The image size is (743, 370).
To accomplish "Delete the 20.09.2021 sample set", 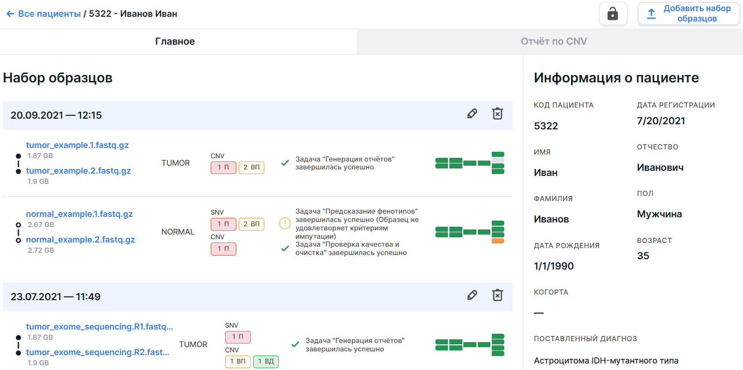I will tap(497, 114).
